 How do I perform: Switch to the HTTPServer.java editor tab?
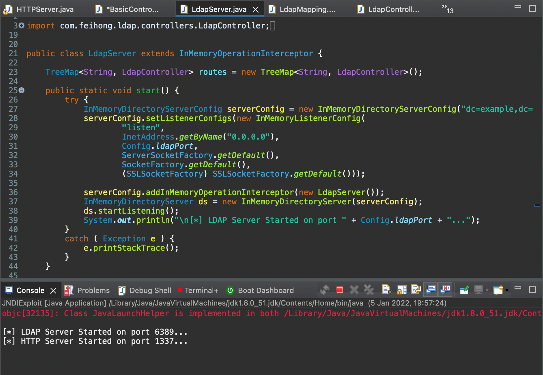(39, 9)
